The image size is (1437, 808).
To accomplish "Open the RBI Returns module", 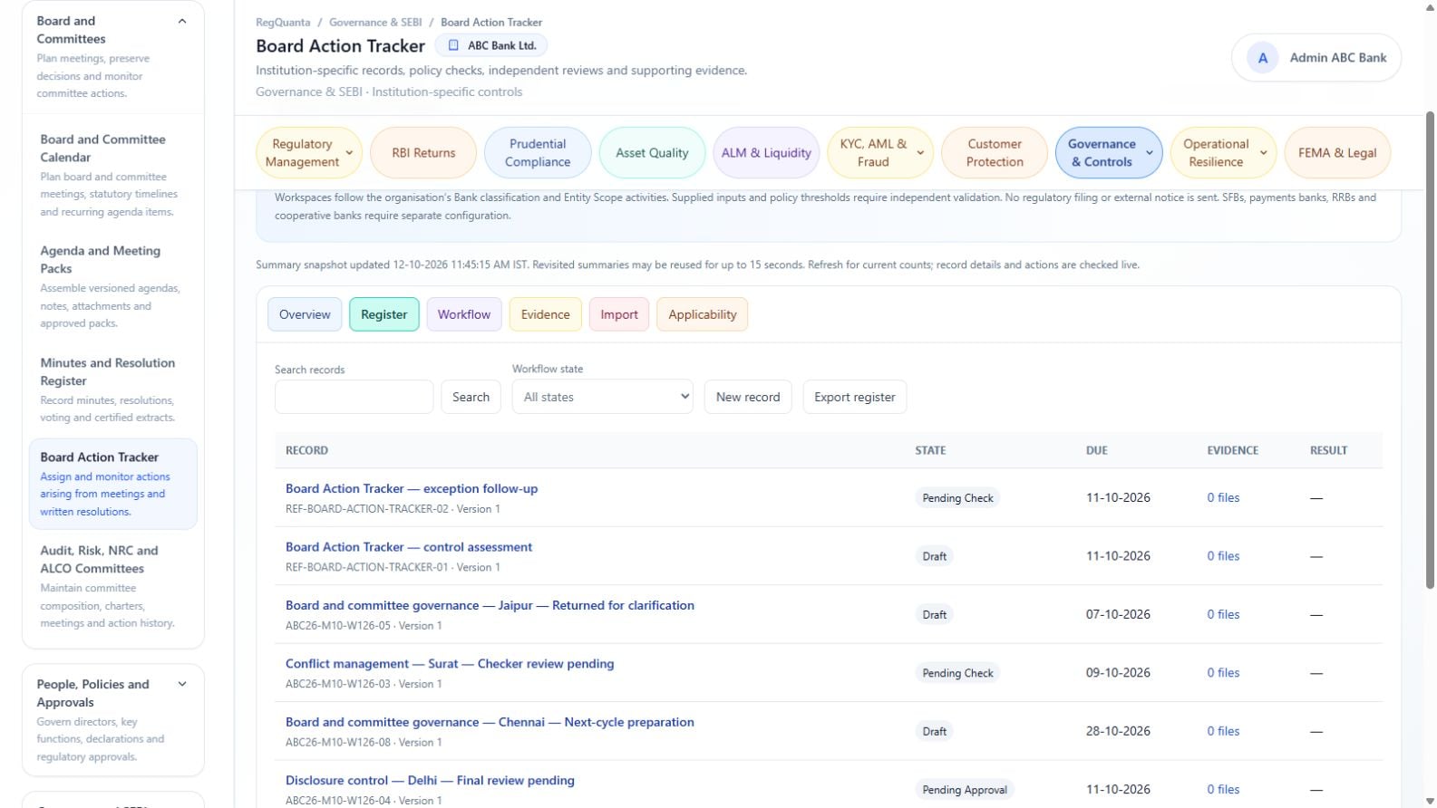I will pyautogui.click(x=423, y=153).
